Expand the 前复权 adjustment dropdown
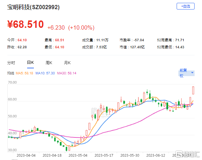 pos(186,73)
